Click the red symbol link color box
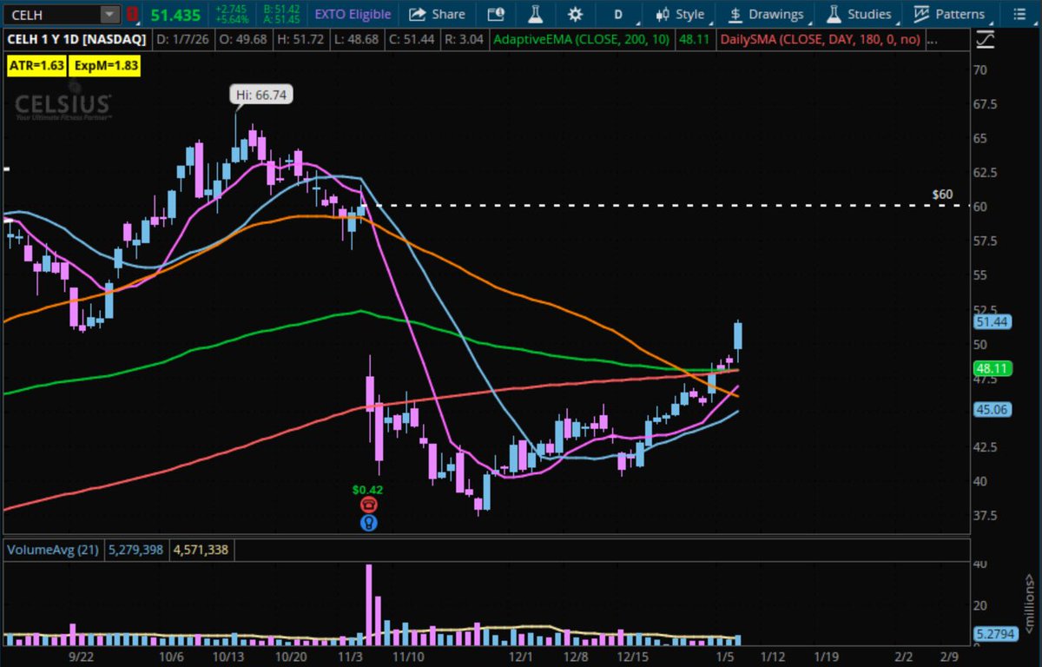This screenshot has width=1042, height=667. pos(131,14)
